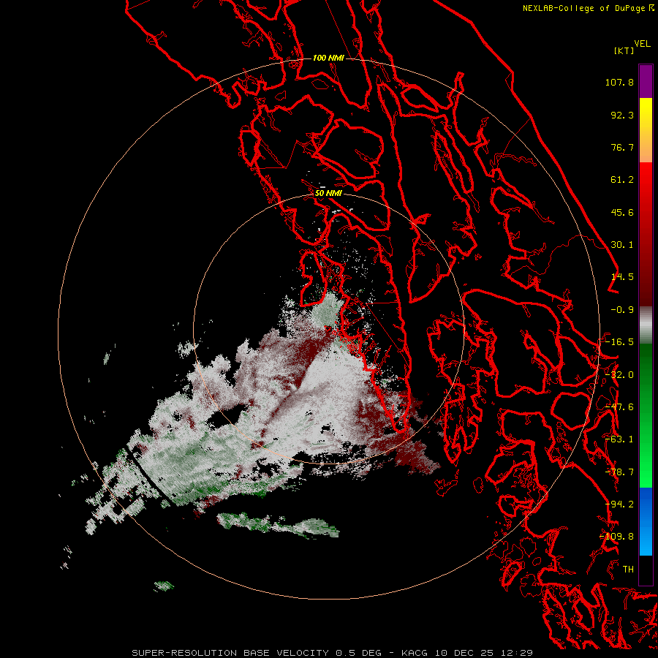Click the [KT] units label
The image size is (658, 658).
pyautogui.click(x=624, y=50)
